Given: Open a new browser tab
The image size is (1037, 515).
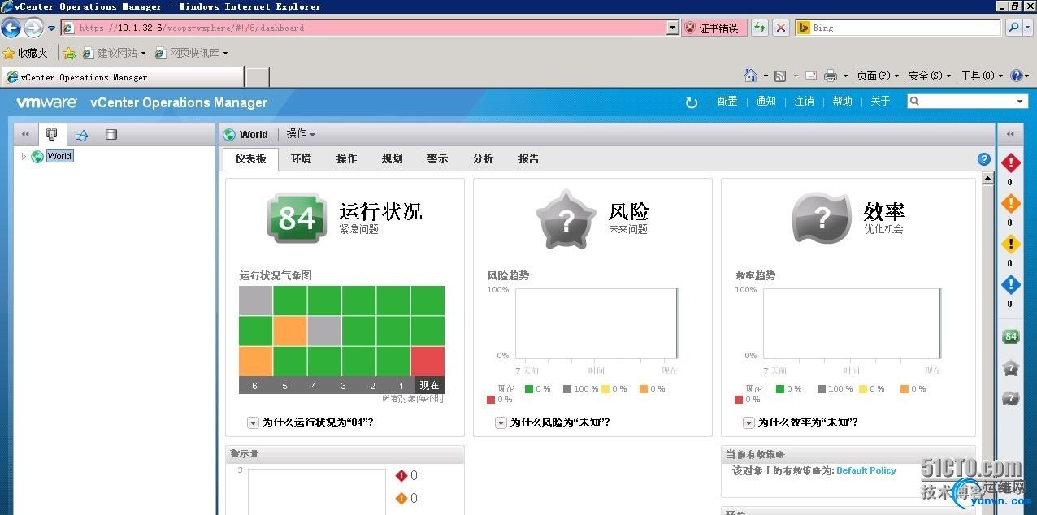Looking at the screenshot, I should tap(257, 77).
